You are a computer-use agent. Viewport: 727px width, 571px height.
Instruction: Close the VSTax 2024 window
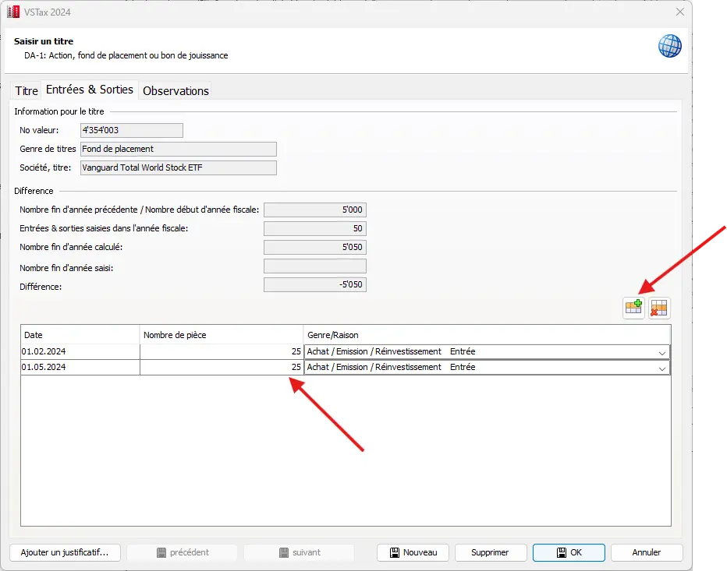(x=680, y=12)
